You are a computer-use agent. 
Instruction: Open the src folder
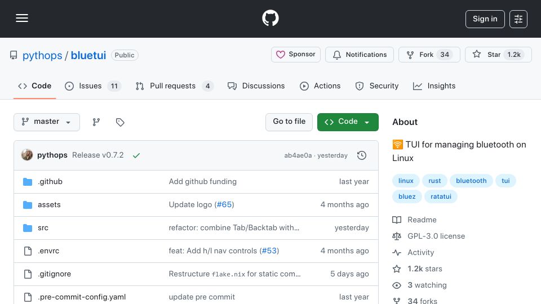[x=43, y=228]
